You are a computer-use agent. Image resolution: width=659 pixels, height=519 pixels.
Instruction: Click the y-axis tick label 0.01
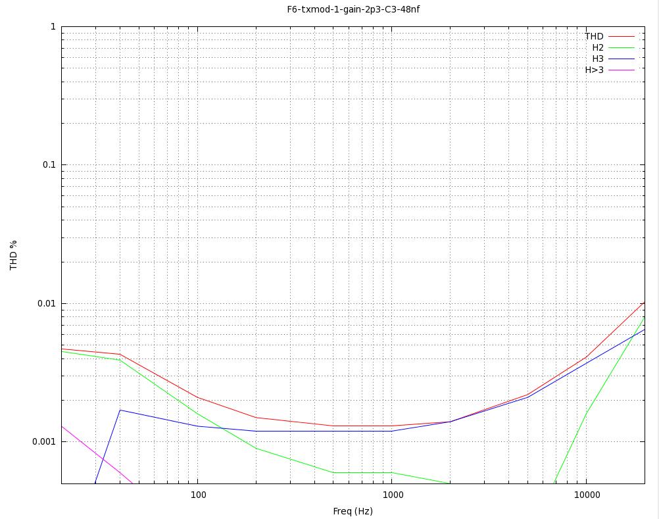(x=47, y=303)
